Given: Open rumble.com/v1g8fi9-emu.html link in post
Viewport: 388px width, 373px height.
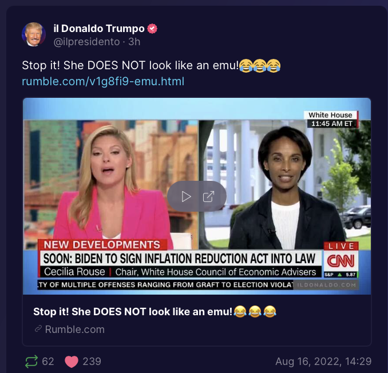Looking at the screenshot, I should tap(103, 81).
